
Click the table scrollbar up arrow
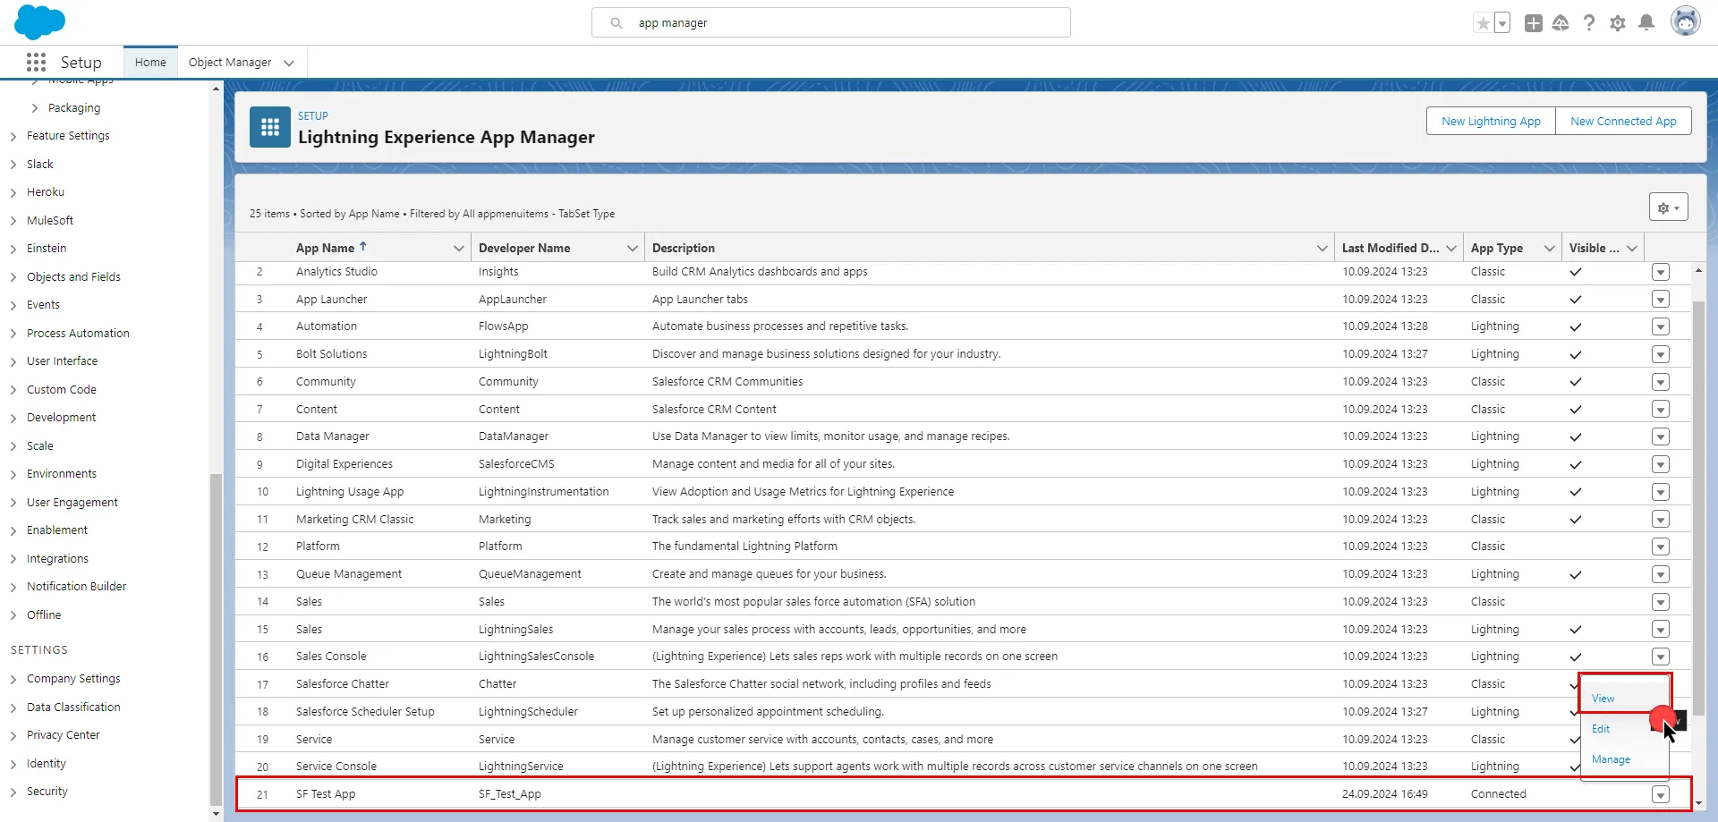(x=1698, y=270)
